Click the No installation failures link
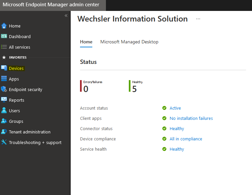Screen dimensions: 252x195 (191, 118)
